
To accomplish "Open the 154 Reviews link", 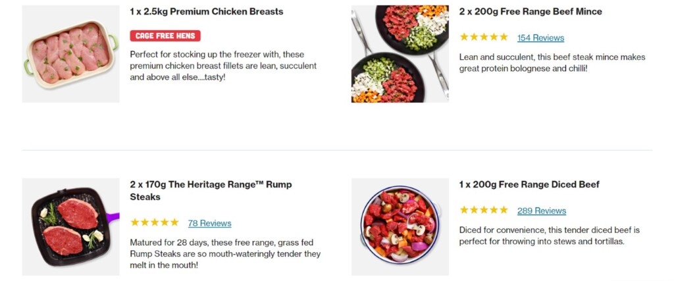I will click(540, 38).
